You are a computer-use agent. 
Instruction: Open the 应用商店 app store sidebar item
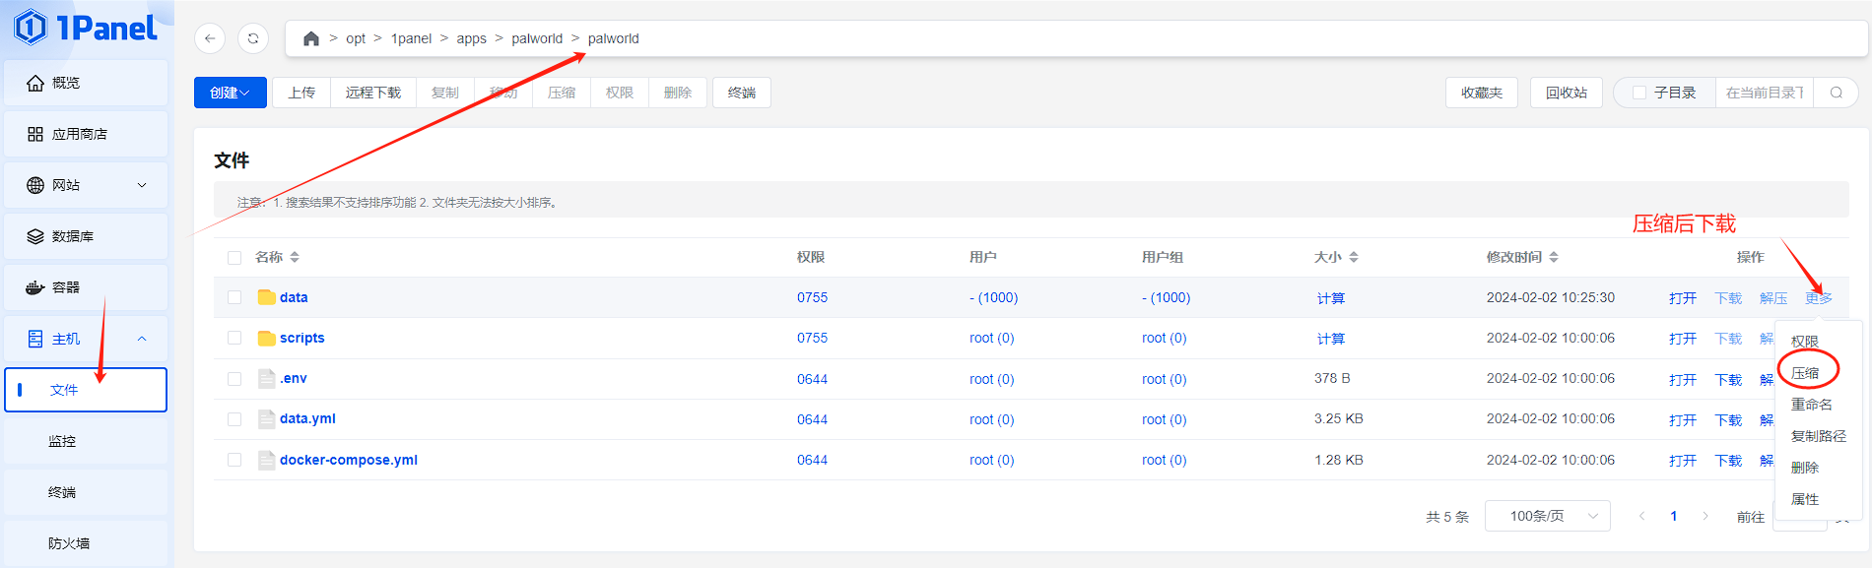[86, 134]
